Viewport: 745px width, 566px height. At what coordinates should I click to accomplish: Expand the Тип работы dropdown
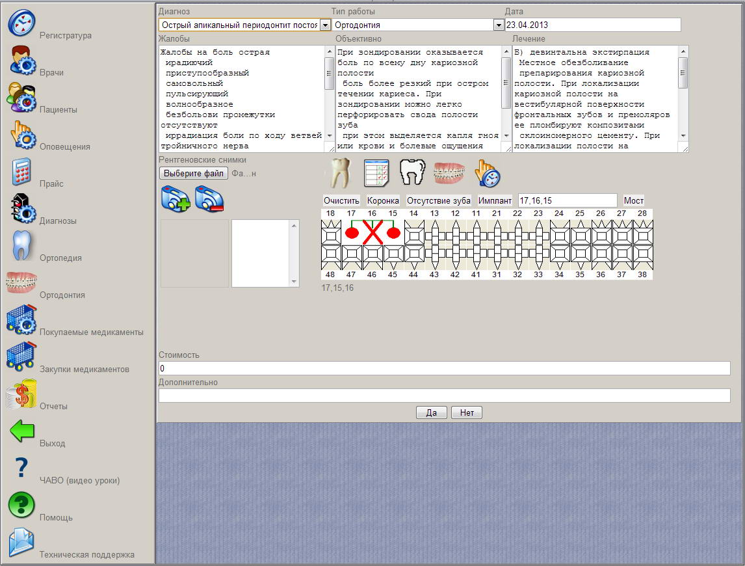pyautogui.click(x=499, y=25)
